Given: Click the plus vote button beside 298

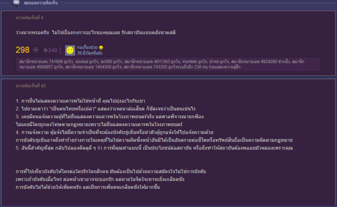Looking at the screenshot, I should click(x=35, y=50).
